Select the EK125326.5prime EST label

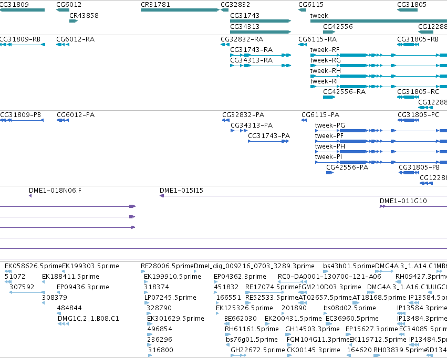point(244,309)
